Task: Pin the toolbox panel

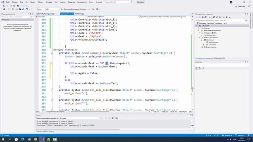Action: 30,14
